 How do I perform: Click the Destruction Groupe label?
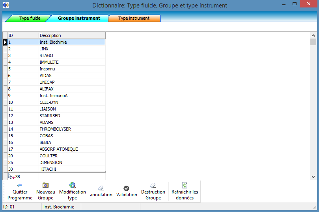click(x=153, y=195)
